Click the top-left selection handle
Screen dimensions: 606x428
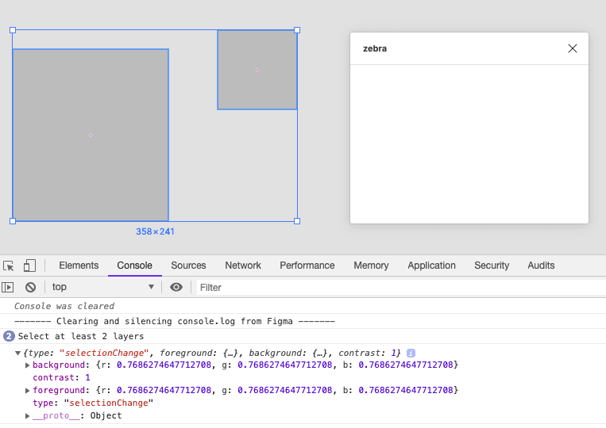tap(13, 30)
